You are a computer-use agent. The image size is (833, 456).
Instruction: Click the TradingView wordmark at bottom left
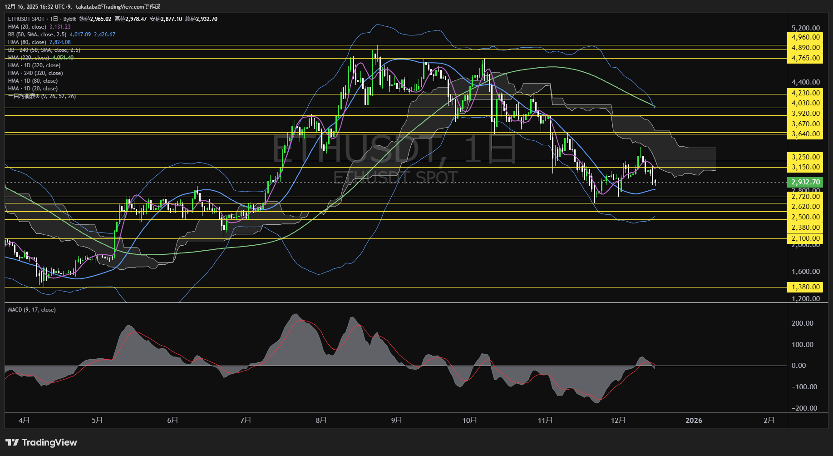point(49,442)
